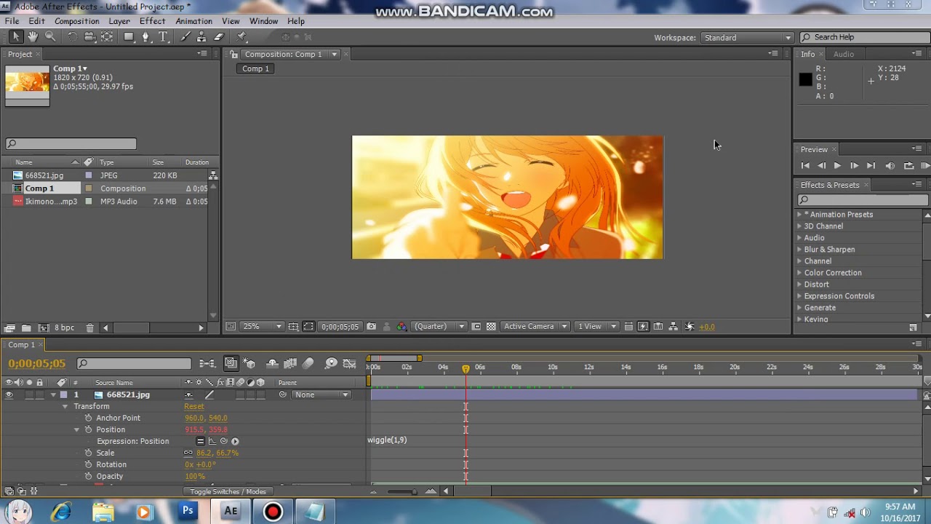Select the Brush tool

(185, 37)
